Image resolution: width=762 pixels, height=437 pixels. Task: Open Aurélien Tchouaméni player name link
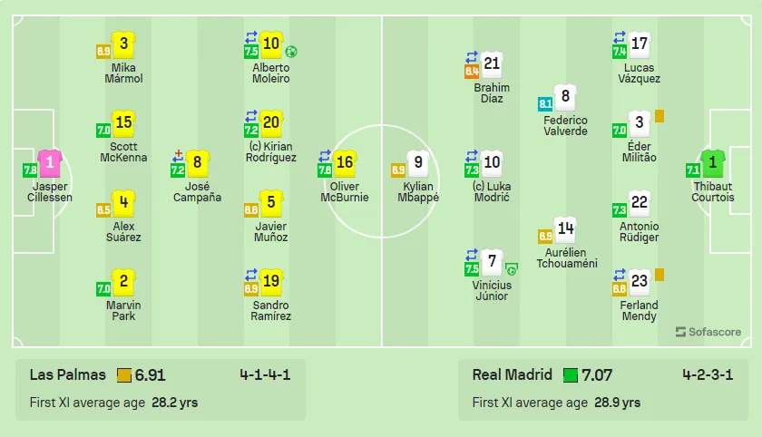[x=567, y=257]
